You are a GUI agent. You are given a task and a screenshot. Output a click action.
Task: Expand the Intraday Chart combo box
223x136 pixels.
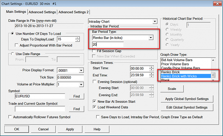point(155,21)
